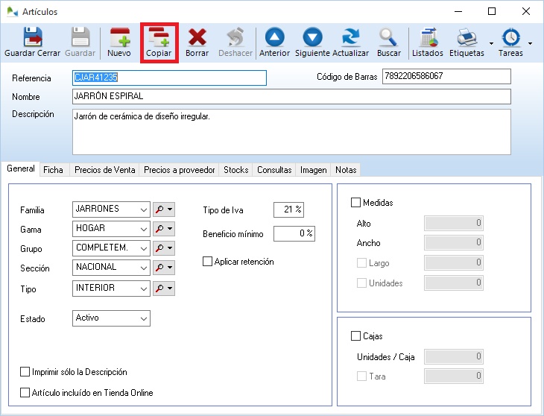544x416 pixels.
Task: Create a new article with Nuevo
Action: point(119,42)
